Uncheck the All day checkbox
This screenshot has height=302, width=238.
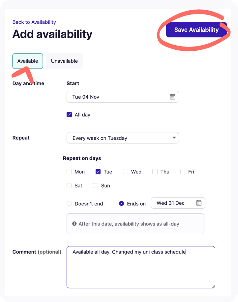[69, 115]
